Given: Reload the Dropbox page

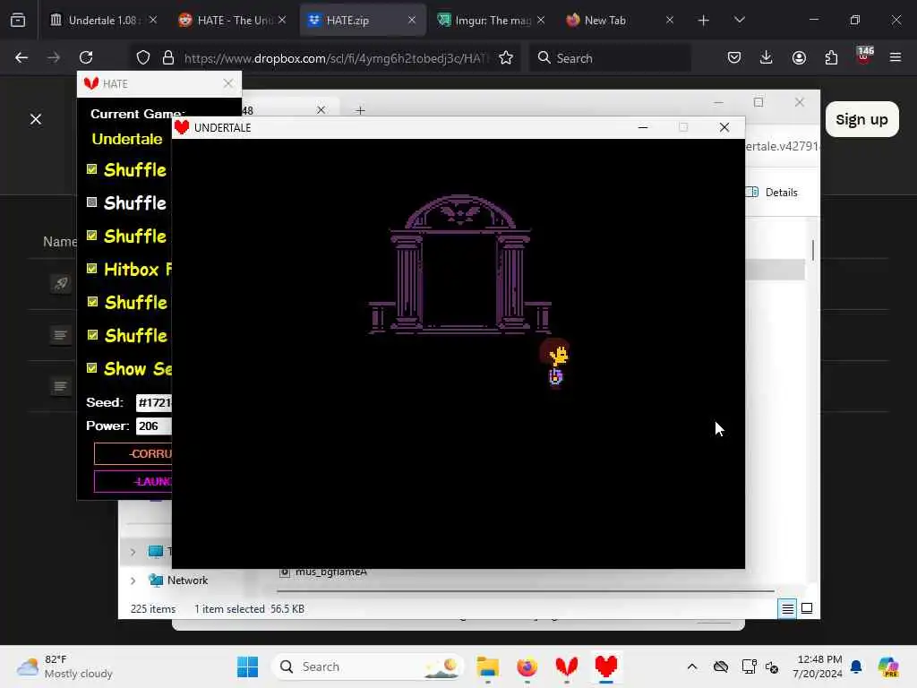Looking at the screenshot, I should tap(86, 57).
